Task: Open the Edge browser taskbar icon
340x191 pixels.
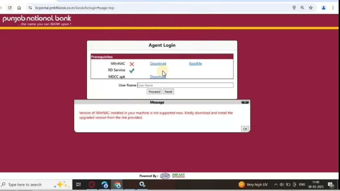Action: pos(104,185)
